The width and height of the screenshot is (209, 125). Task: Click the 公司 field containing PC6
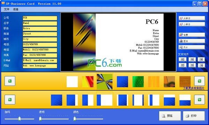(x=40, y=18)
